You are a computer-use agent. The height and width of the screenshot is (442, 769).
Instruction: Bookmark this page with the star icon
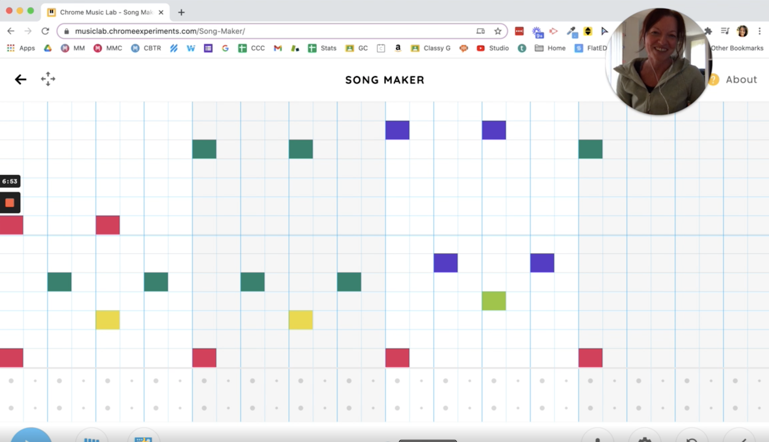tap(498, 31)
